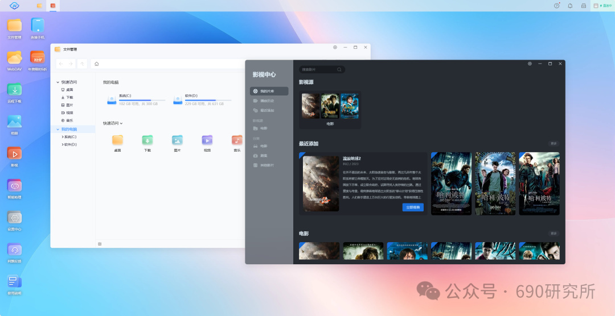Click the small icon in the file manager status bar

pos(100,244)
